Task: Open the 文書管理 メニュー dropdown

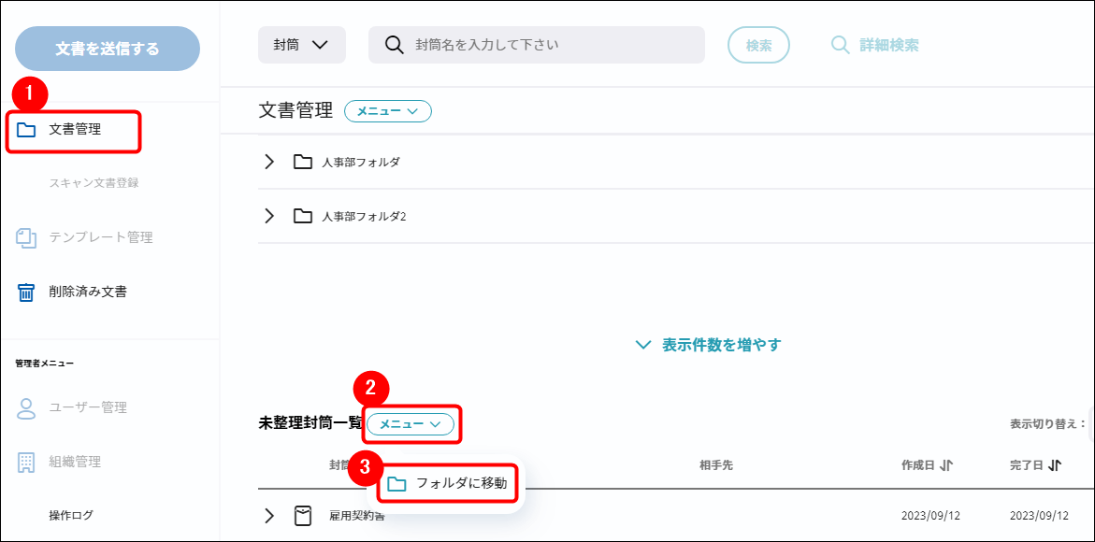Action: tap(387, 111)
